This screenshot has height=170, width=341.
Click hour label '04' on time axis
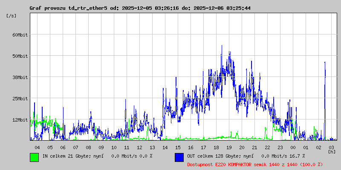click(x=37, y=147)
